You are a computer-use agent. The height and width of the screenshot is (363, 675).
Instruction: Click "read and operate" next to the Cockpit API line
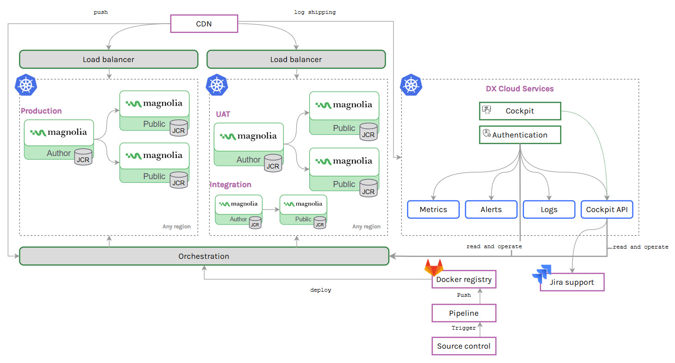(x=641, y=247)
